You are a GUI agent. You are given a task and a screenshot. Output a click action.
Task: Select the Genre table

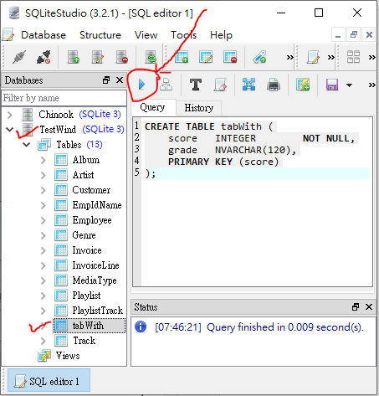pos(84,235)
